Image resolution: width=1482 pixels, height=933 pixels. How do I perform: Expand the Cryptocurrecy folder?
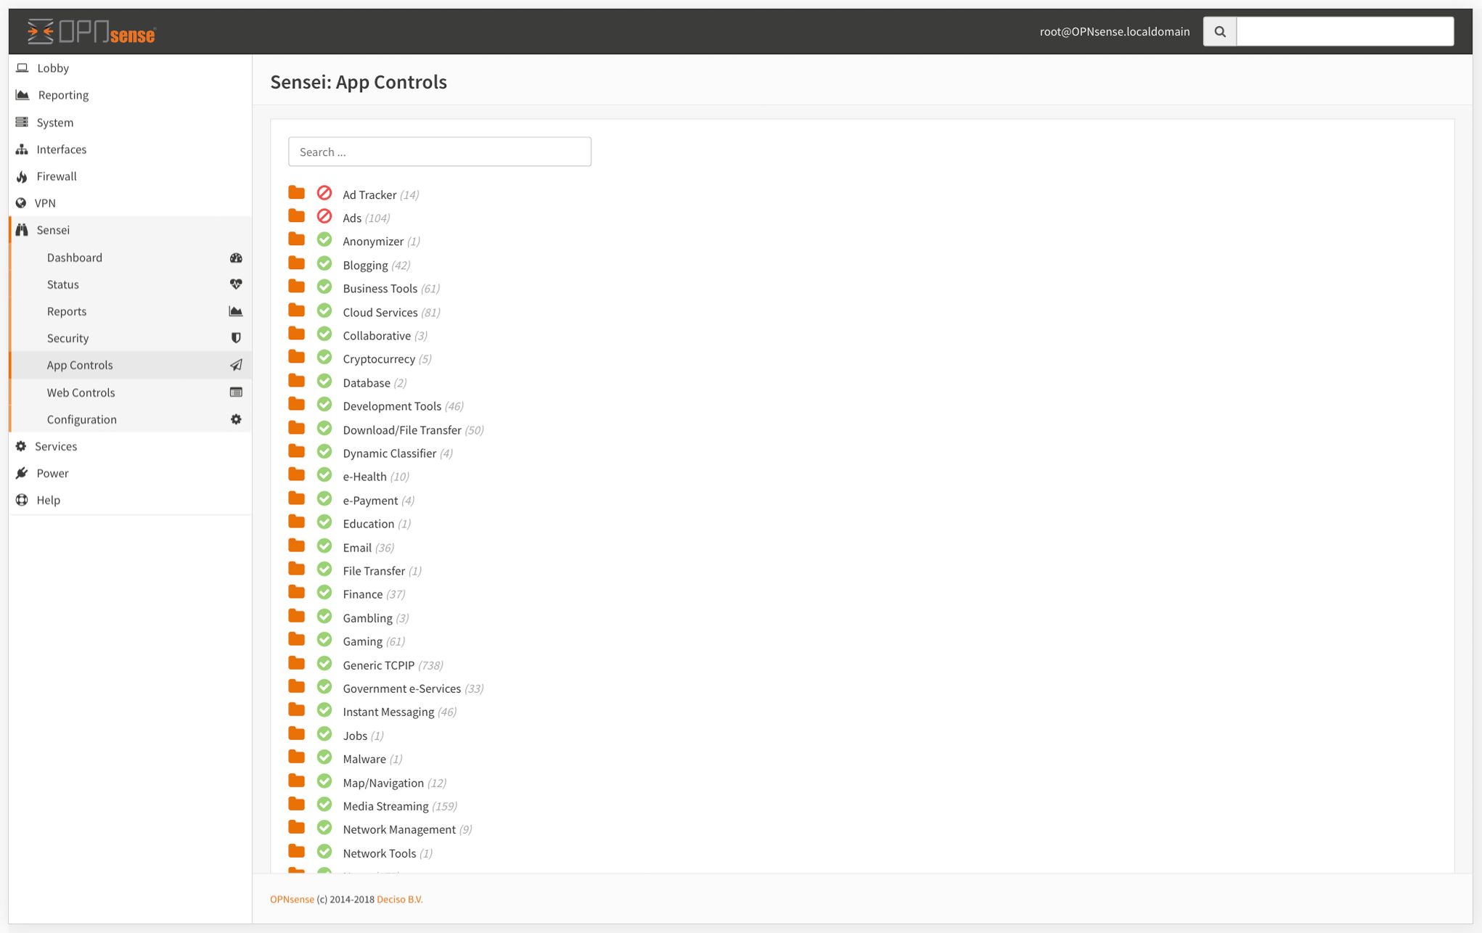296,357
